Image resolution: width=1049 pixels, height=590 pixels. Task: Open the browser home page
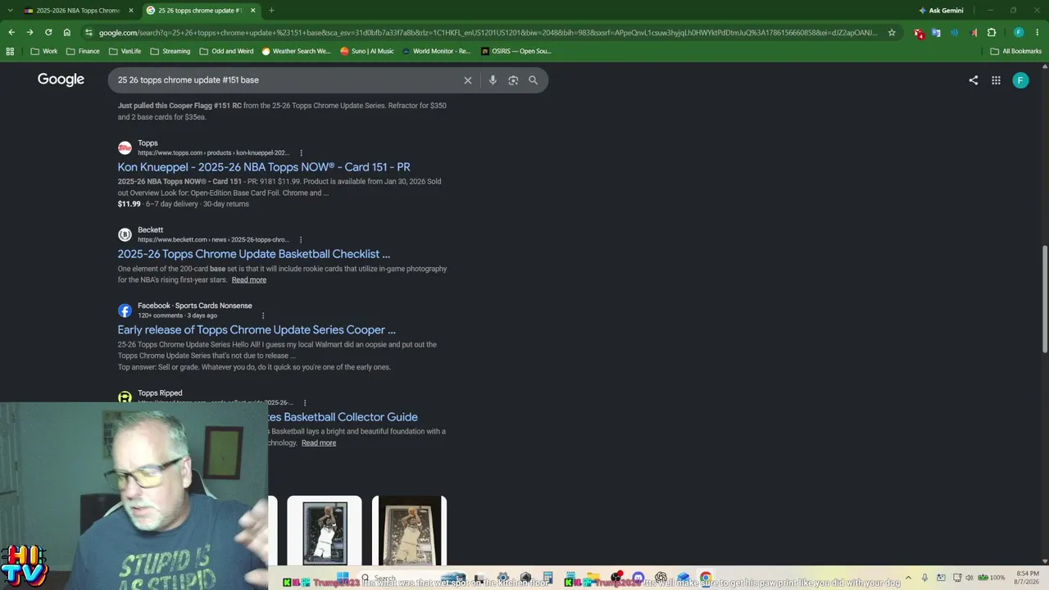pos(67,33)
